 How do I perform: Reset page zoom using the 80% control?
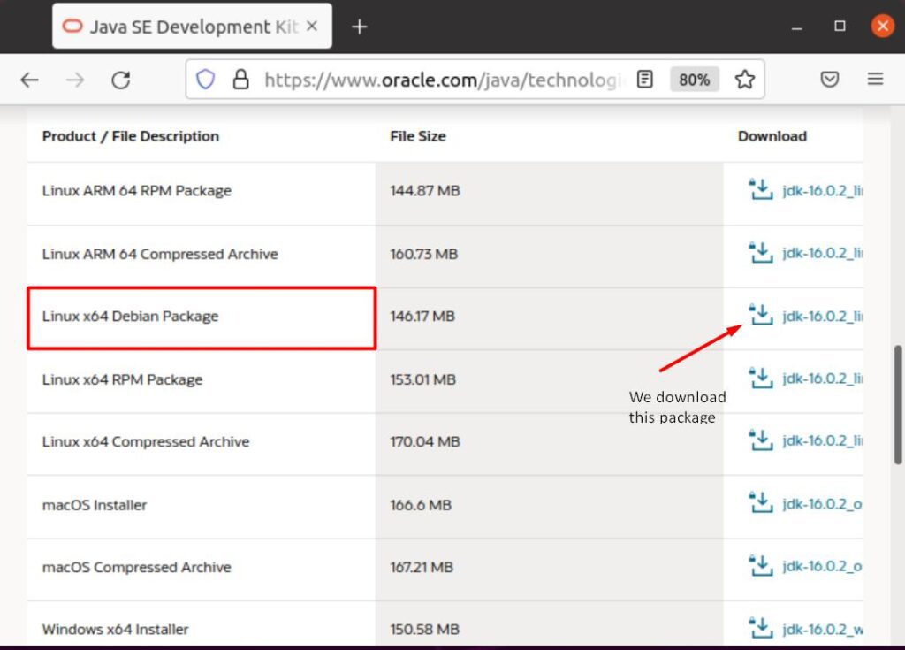[695, 79]
